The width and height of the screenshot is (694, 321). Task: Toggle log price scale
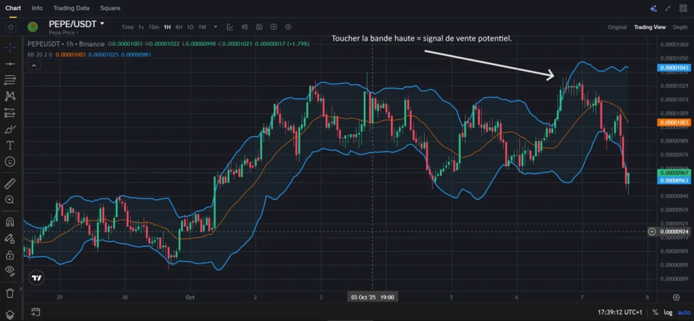pyautogui.click(x=668, y=312)
